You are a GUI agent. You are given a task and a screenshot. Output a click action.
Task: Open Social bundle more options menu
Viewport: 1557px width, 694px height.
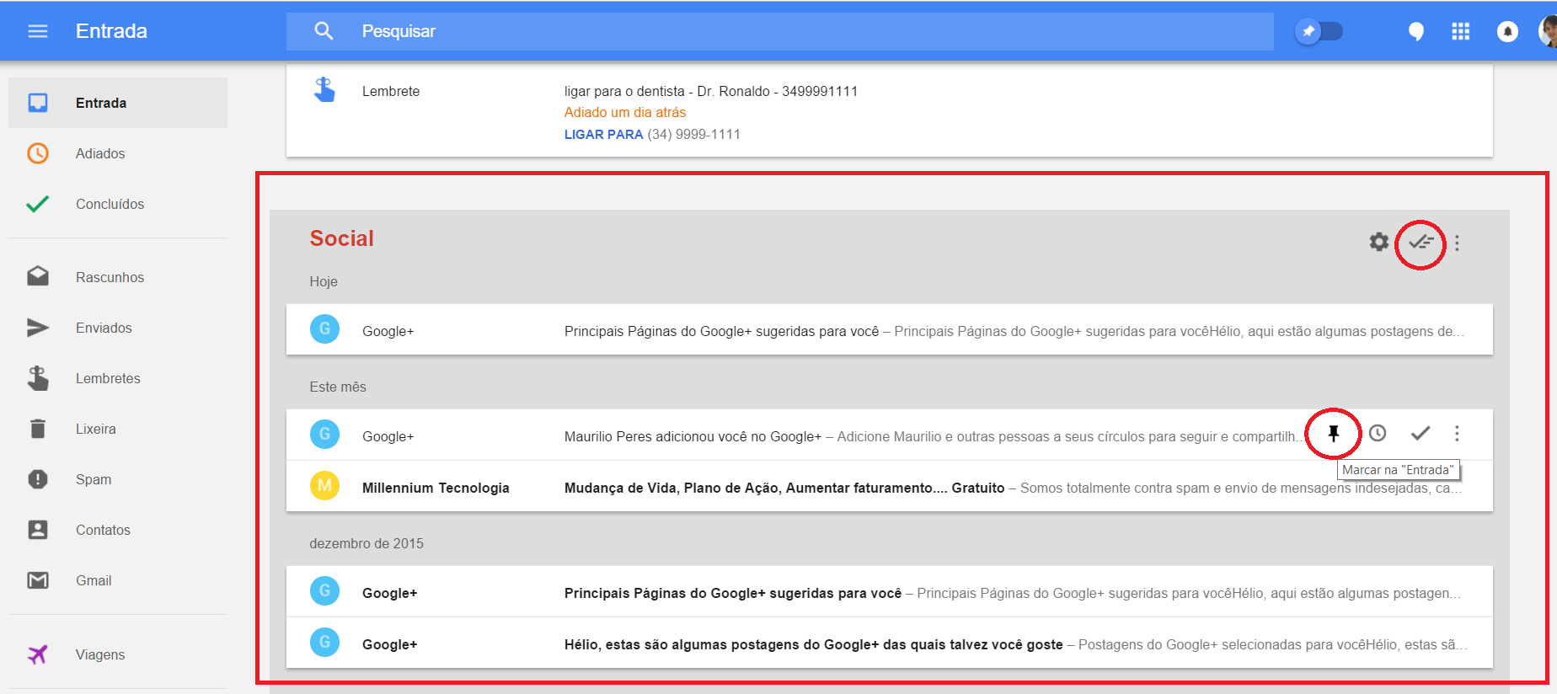[1457, 243]
